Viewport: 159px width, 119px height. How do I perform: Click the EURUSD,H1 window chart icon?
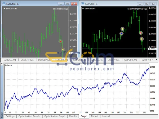click(x=4, y=4)
